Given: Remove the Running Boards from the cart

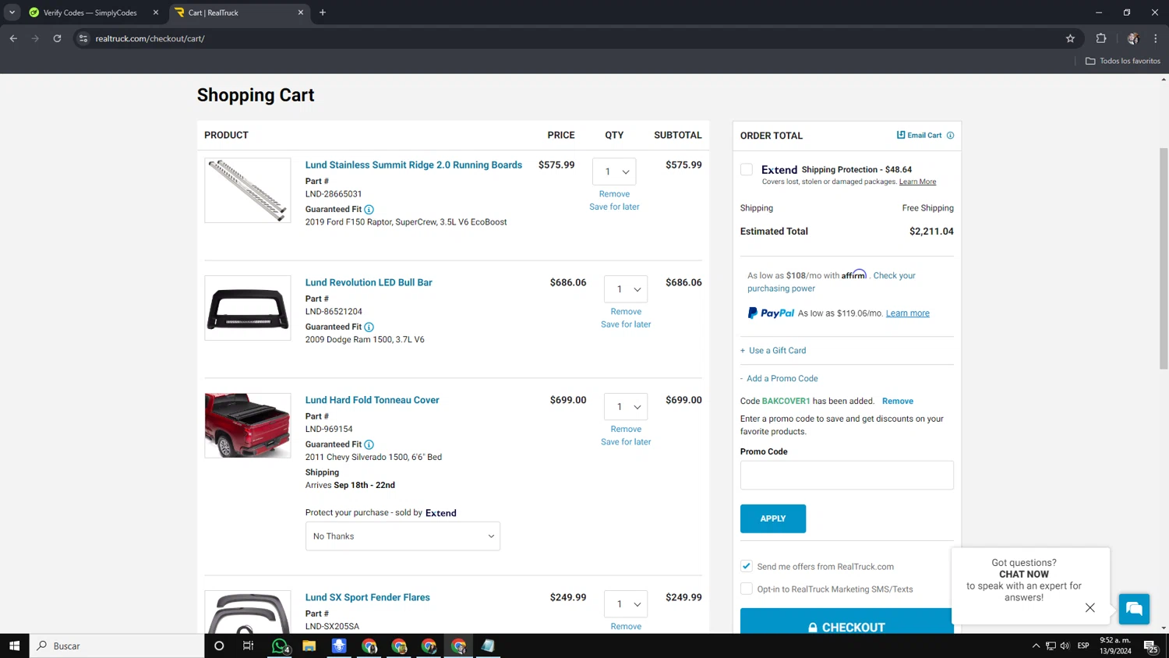Looking at the screenshot, I should click(614, 194).
